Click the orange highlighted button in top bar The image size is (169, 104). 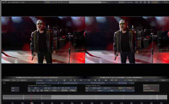(x=155, y=2)
